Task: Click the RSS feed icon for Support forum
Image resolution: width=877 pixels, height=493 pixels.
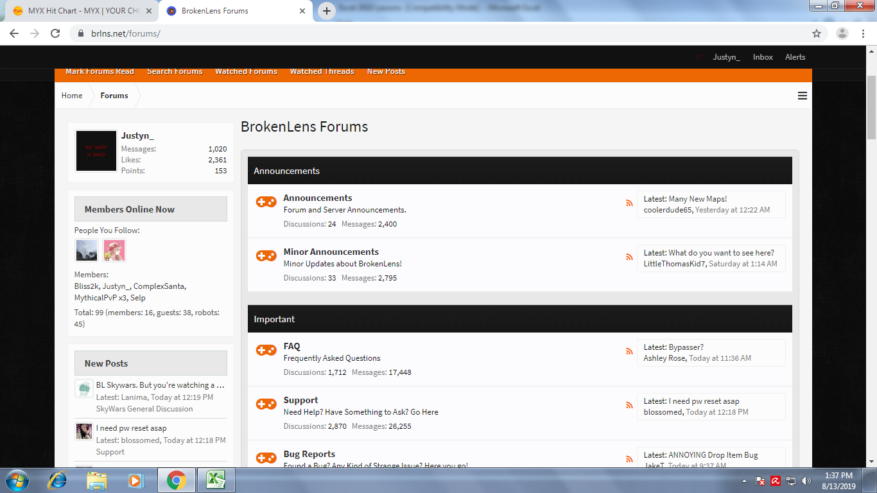Action: [x=629, y=405]
